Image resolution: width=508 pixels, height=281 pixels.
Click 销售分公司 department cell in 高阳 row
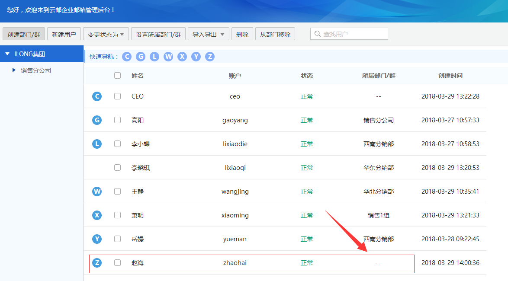[379, 120]
